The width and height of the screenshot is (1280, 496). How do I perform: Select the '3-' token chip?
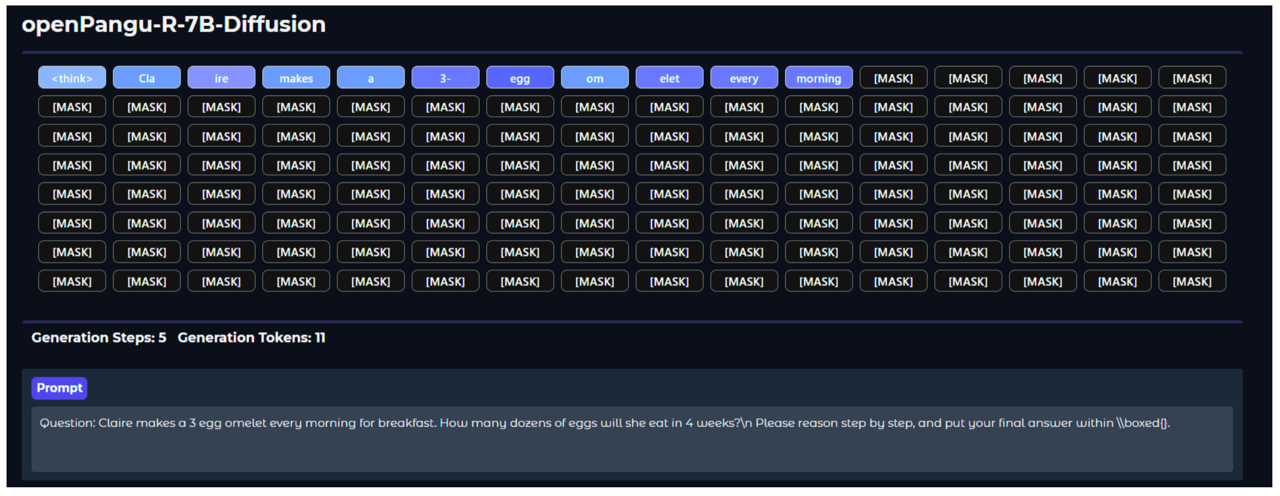point(445,78)
